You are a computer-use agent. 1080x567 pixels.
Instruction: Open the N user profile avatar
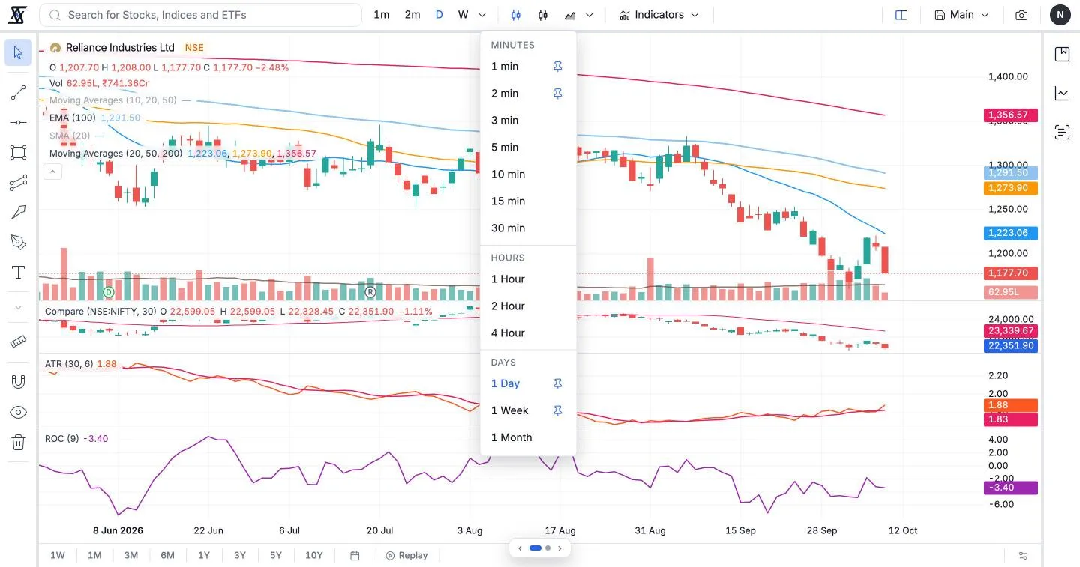pyautogui.click(x=1060, y=15)
